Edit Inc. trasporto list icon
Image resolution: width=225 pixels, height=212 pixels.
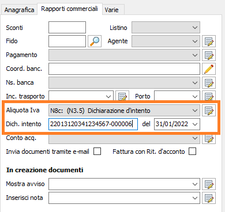click(x=122, y=96)
